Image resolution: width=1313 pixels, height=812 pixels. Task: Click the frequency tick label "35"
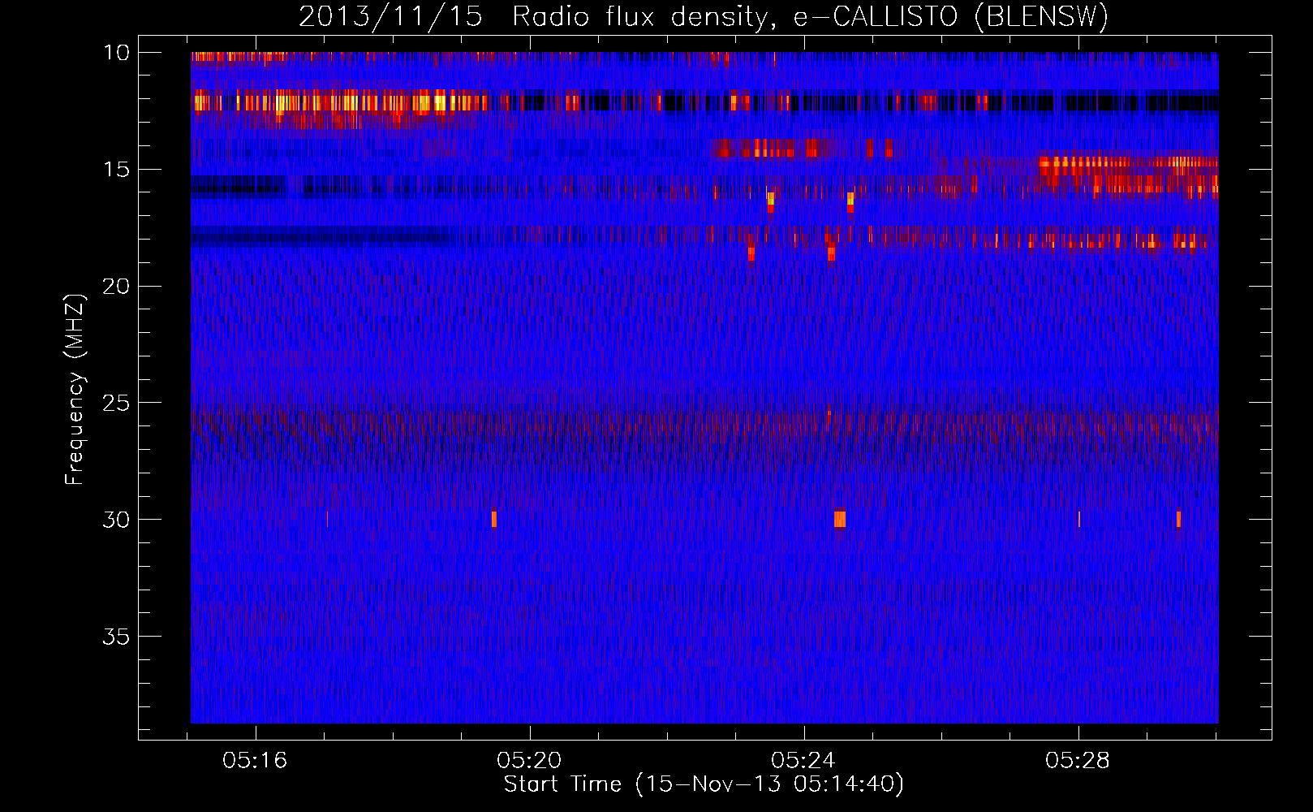click(116, 637)
